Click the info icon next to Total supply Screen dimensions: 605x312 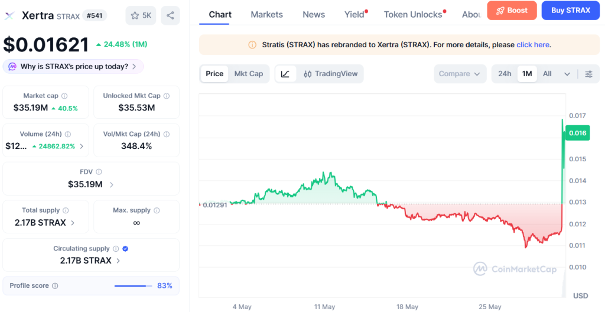pyautogui.click(x=66, y=210)
